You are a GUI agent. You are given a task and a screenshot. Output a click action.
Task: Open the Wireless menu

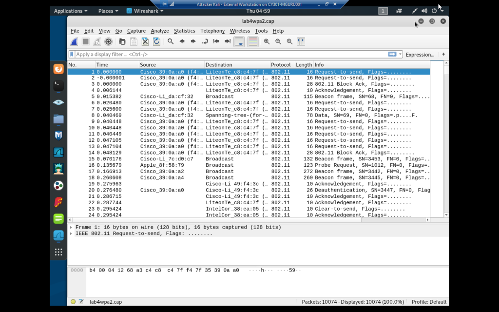coord(240,31)
